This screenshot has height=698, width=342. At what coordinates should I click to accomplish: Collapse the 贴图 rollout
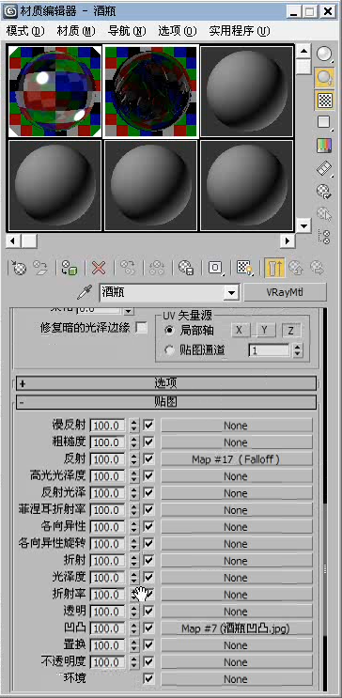tap(166, 402)
